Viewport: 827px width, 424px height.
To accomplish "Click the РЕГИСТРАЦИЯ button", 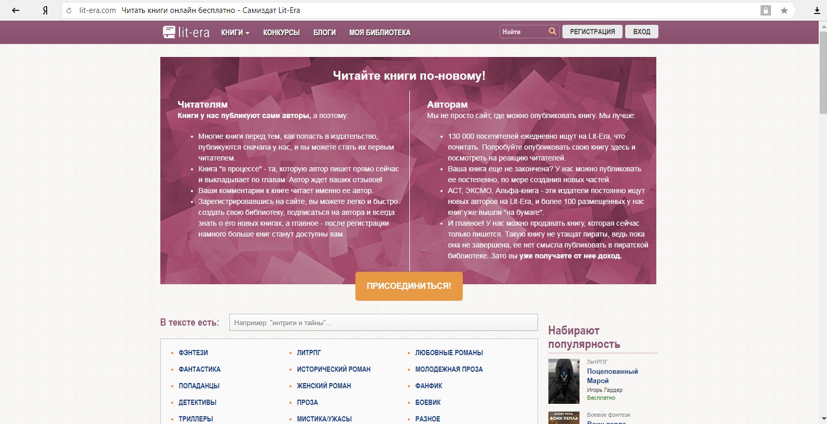I will [x=592, y=32].
